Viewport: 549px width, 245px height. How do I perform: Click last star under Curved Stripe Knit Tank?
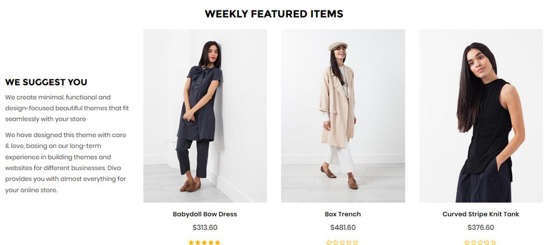[494, 242]
